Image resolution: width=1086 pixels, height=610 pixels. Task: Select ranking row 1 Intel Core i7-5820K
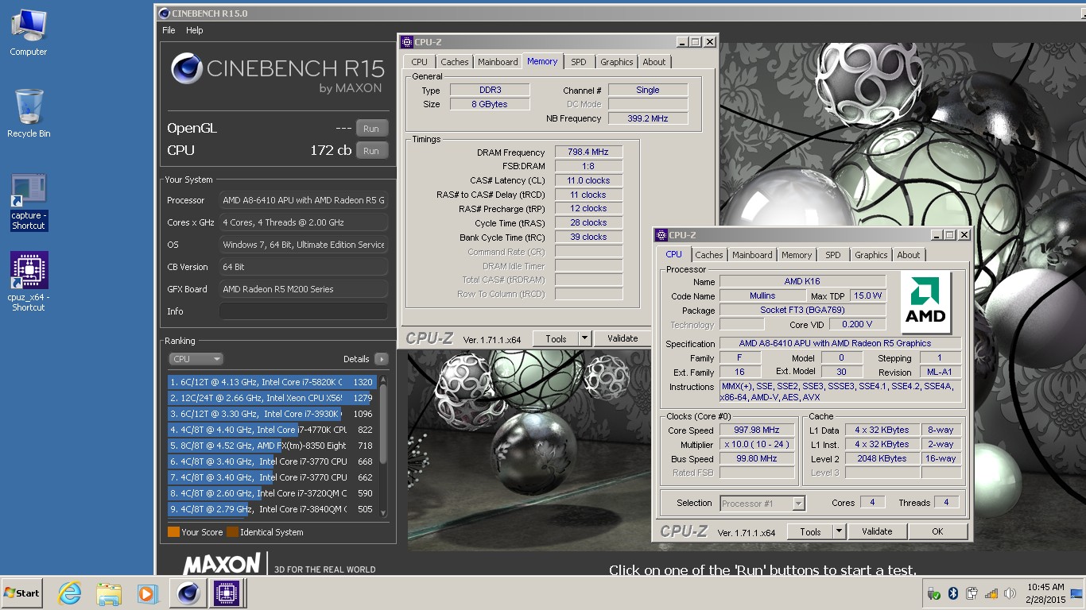[273, 382]
